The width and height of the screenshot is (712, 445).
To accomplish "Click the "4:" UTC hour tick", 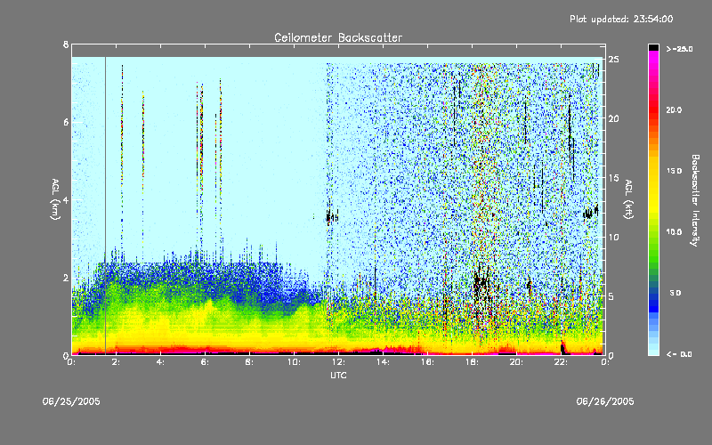I will [161, 362].
